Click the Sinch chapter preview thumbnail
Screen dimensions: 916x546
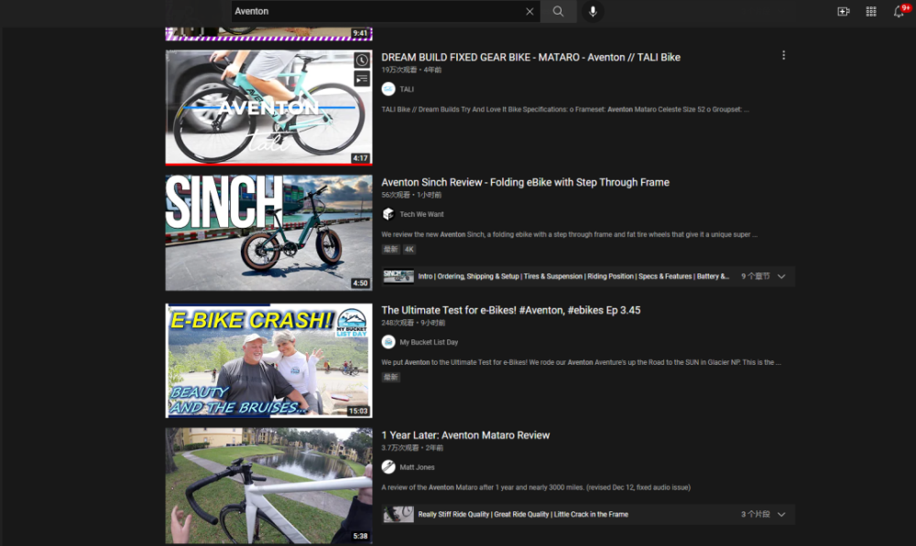(398, 276)
